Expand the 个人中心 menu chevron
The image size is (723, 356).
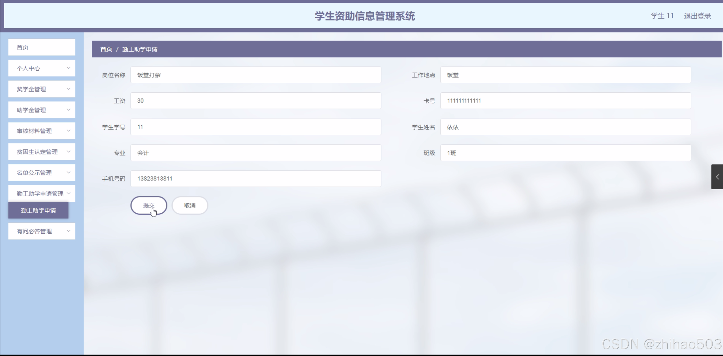68,68
